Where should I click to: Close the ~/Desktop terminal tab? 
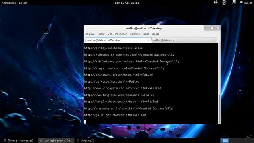[148, 40]
